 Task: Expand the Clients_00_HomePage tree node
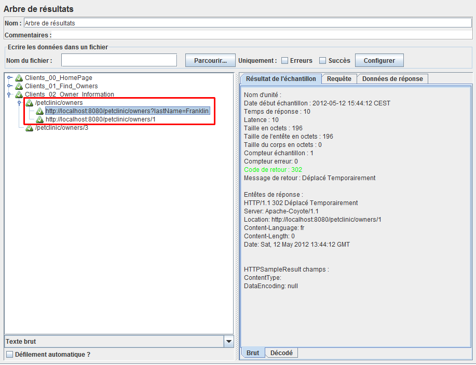pos(10,78)
